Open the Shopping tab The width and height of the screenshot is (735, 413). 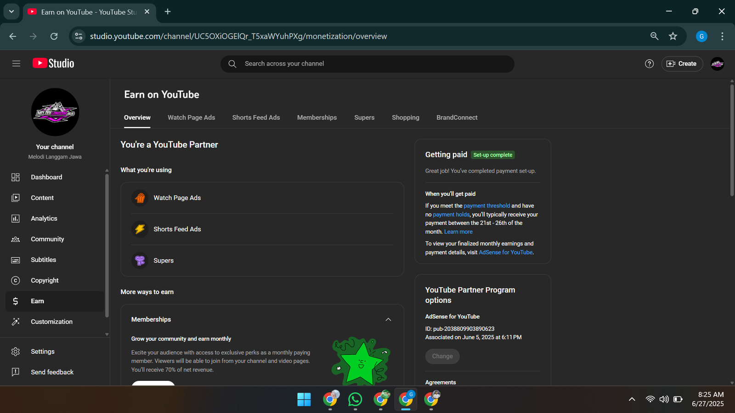[x=406, y=117]
